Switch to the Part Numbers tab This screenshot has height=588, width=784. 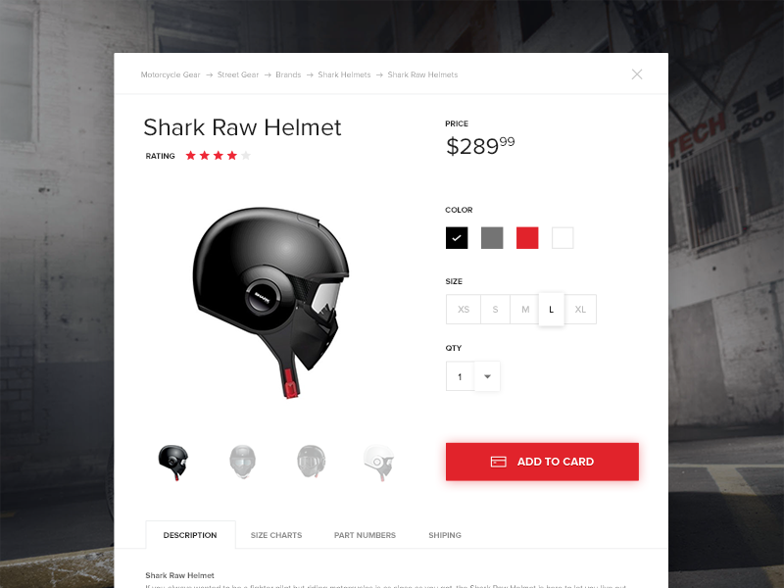(x=365, y=535)
